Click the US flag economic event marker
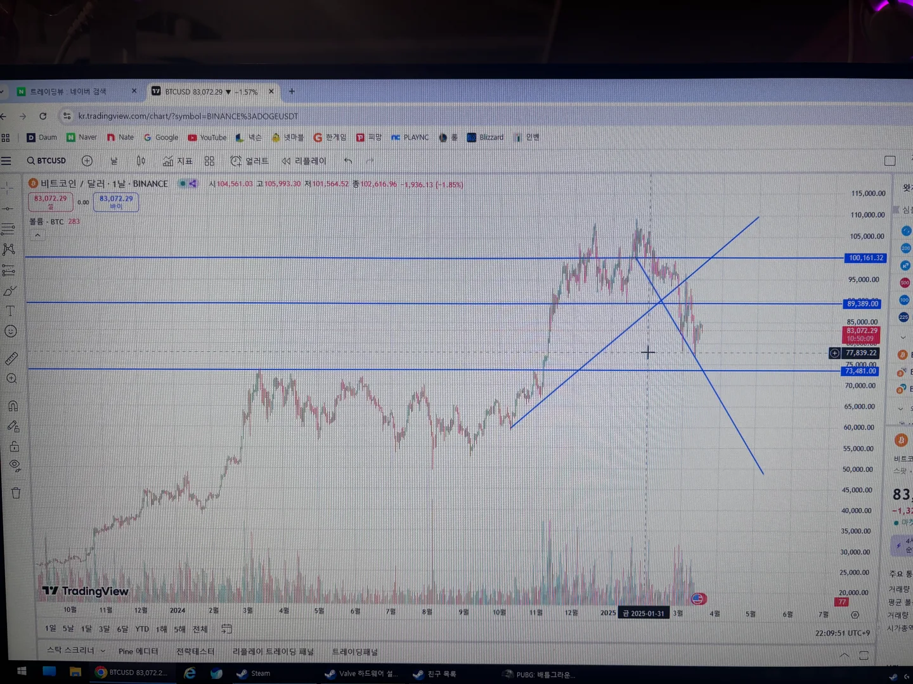The width and height of the screenshot is (913, 684). click(698, 598)
